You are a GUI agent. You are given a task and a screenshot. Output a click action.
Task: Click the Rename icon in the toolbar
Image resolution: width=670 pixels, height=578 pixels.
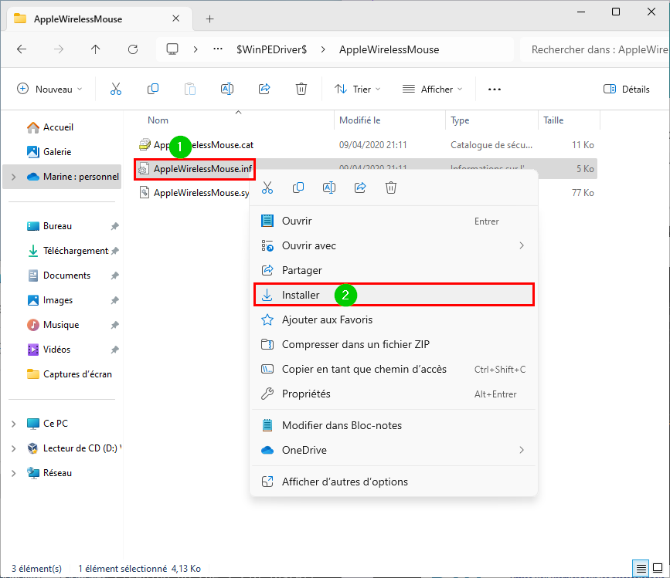pos(227,90)
